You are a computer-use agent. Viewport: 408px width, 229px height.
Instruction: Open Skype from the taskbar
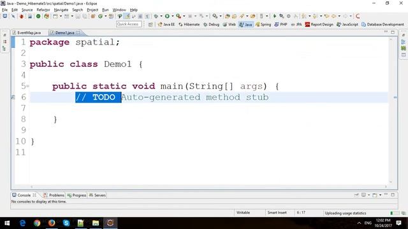pos(66,223)
